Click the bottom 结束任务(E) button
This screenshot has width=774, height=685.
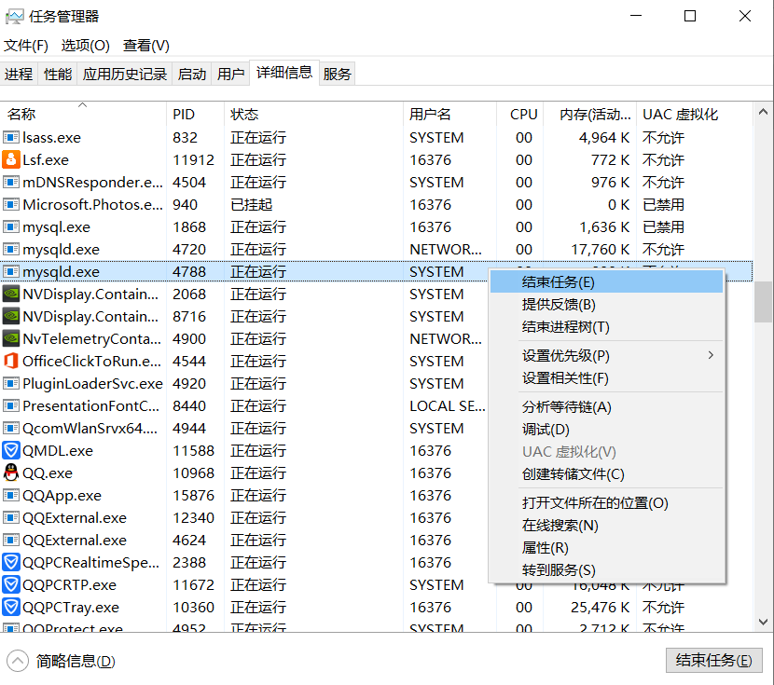[713, 661]
